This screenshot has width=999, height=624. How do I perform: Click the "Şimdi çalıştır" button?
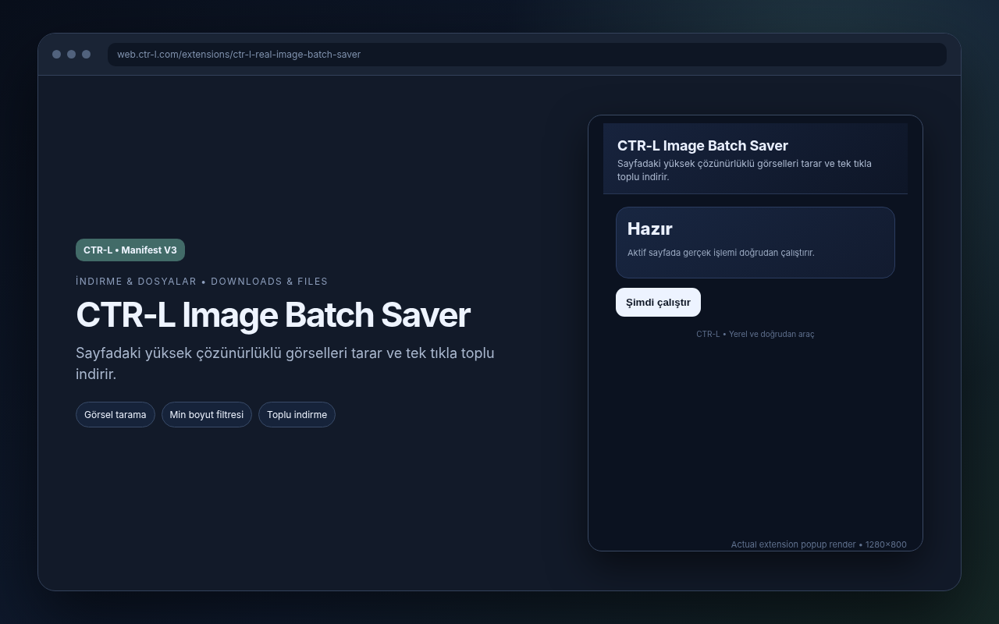658,303
